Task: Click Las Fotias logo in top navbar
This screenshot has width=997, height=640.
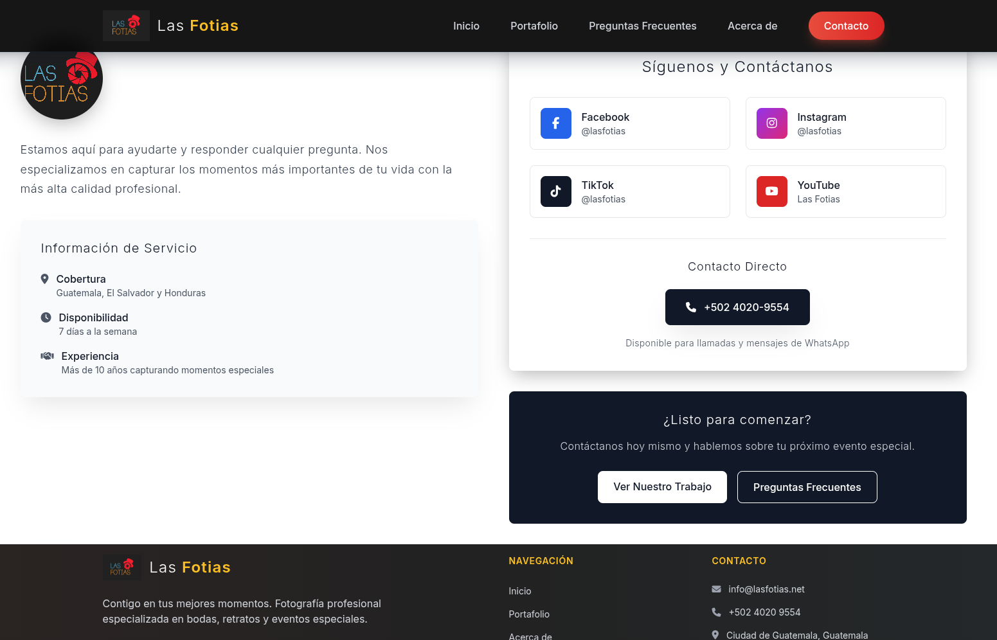Action: [x=126, y=26]
